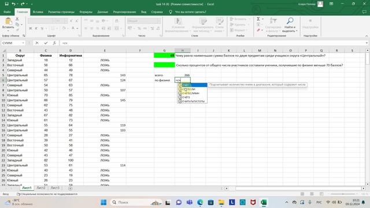
Task: Cancel the formula entry with the X icon
Action: click(37, 43)
